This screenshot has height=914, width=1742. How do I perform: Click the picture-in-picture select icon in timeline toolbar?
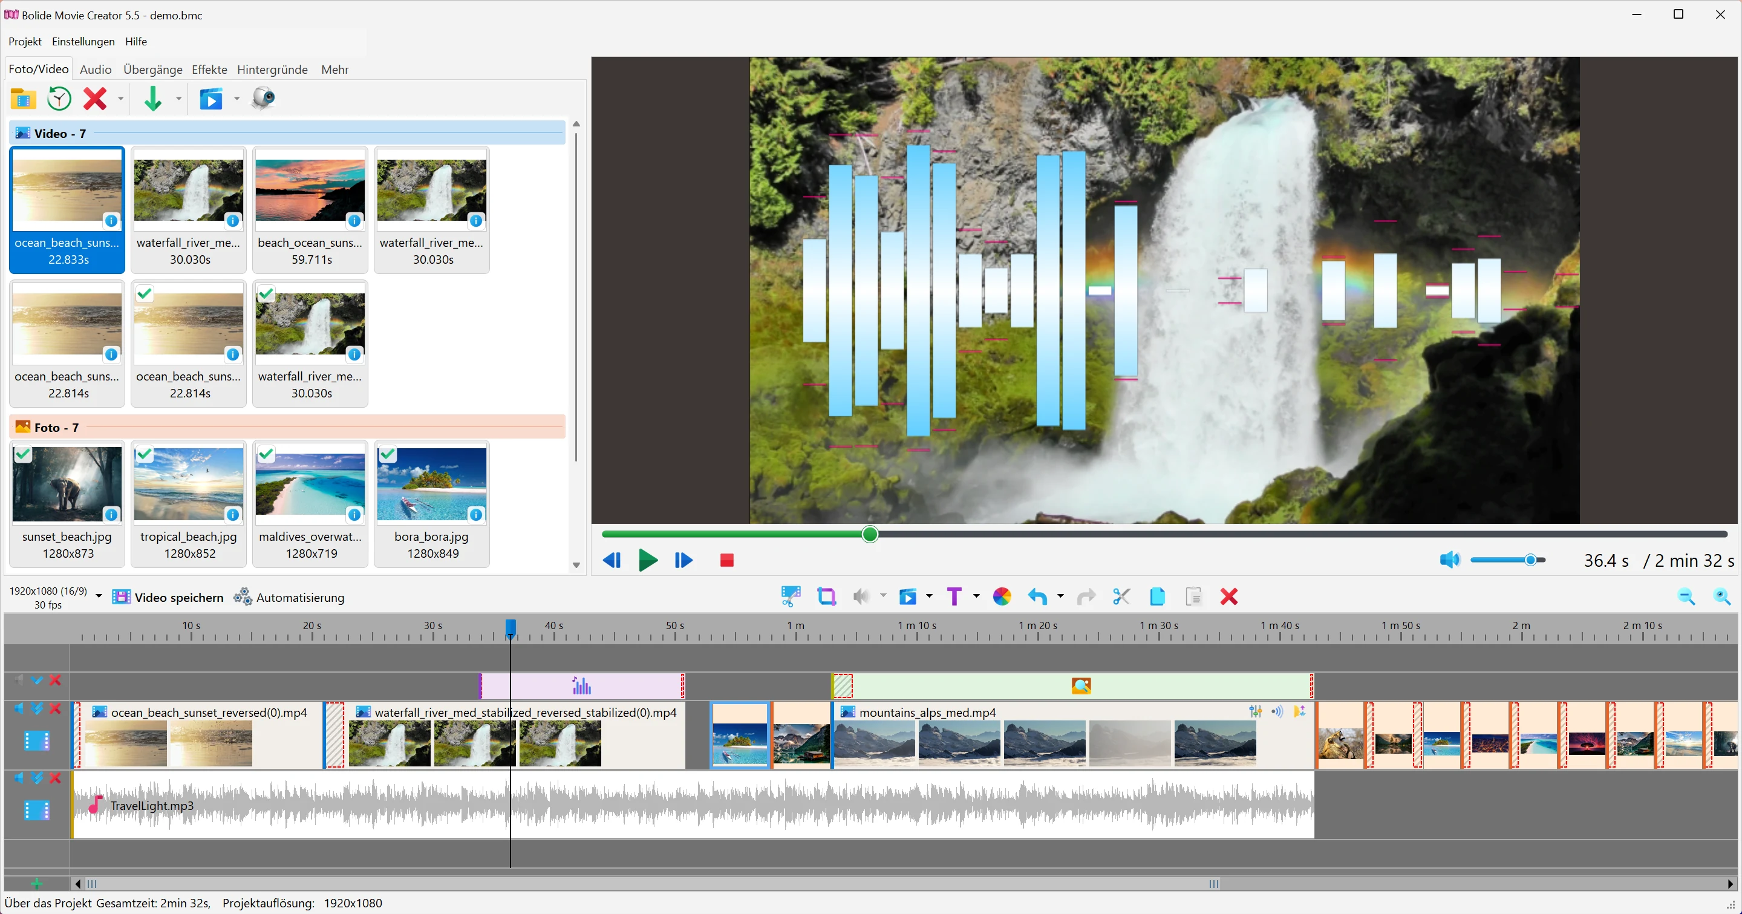[791, 596]
